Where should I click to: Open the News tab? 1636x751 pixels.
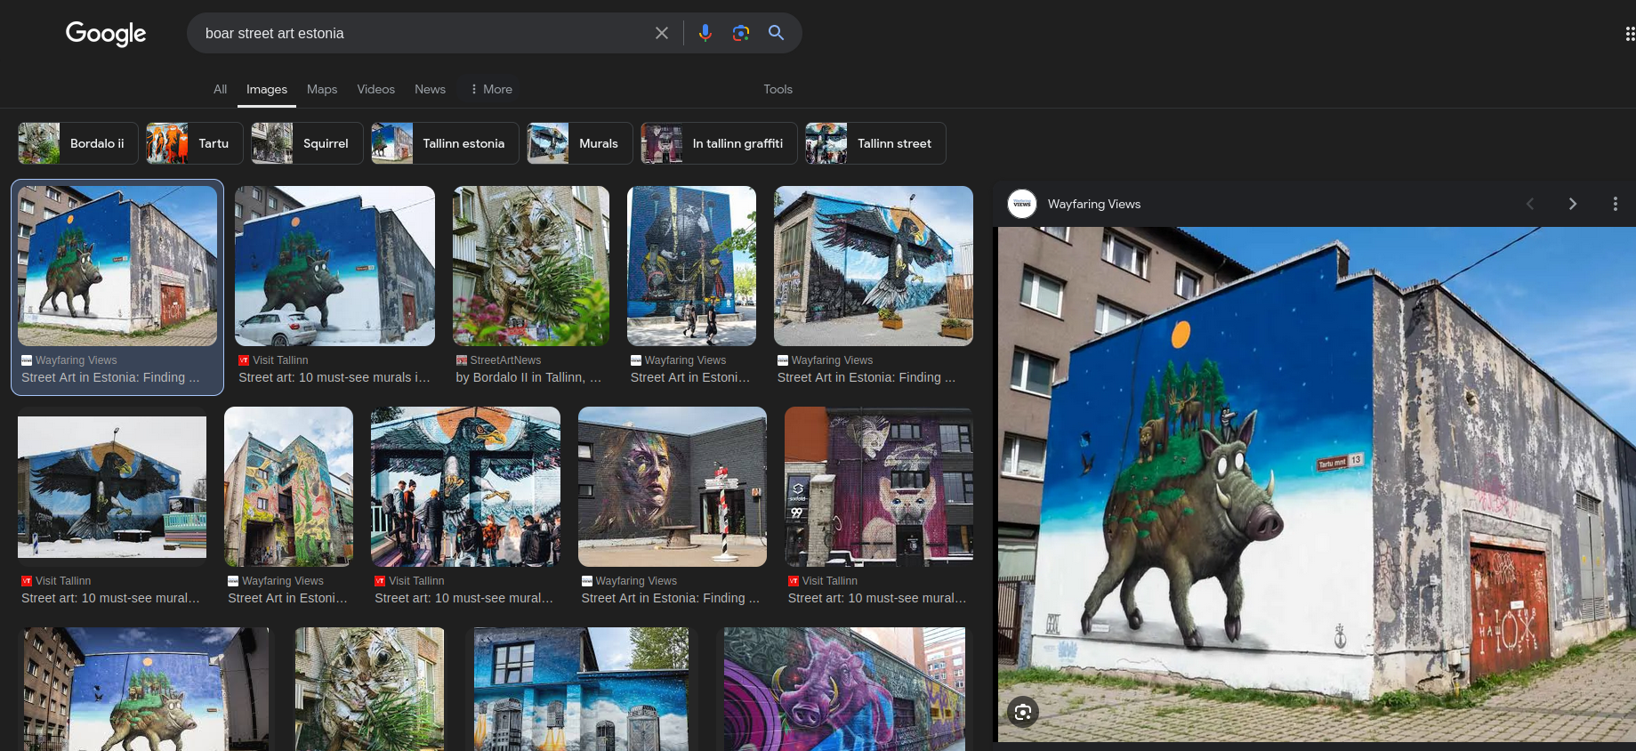(x=430, y=89)
